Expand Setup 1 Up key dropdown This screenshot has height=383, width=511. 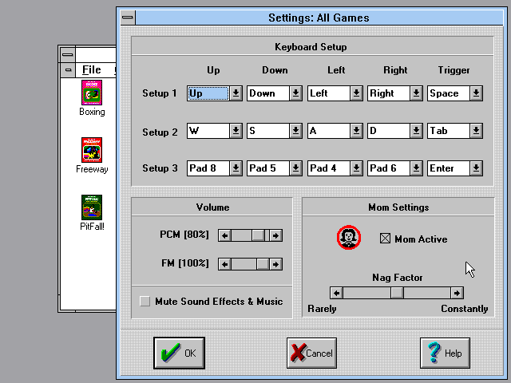(236, 93)
